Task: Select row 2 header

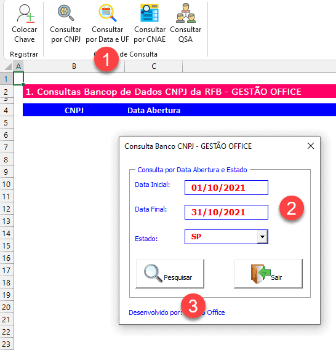Action: (x=6, y=92)
